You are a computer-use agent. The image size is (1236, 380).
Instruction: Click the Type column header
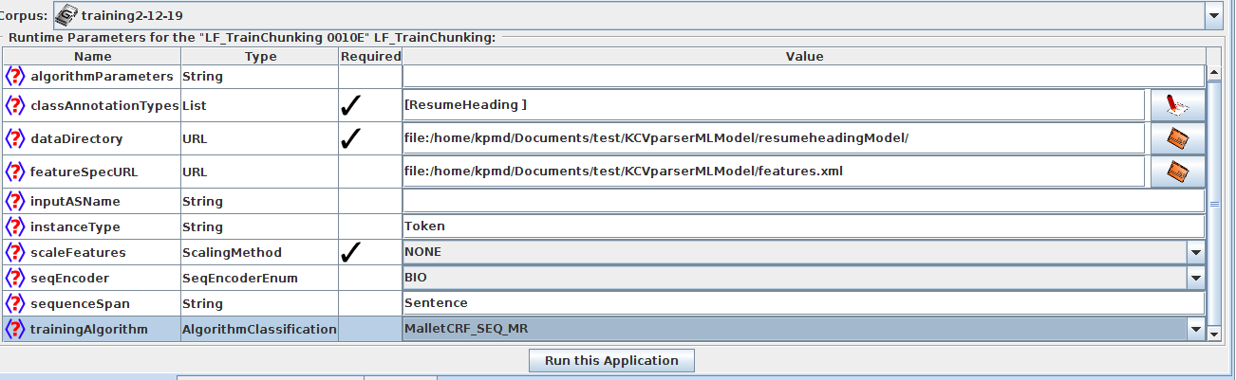260,56
